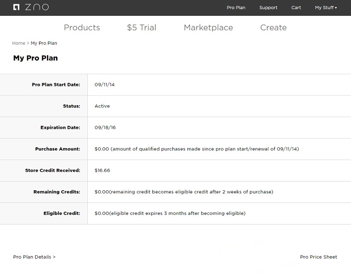This screenshot has height=274, width=351.
Task: Click the My Pro Plan heading
Action: 36,58
